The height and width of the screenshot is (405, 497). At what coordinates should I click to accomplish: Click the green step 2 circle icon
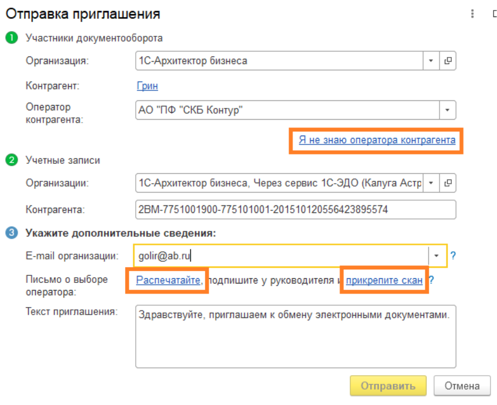point(11,160)
